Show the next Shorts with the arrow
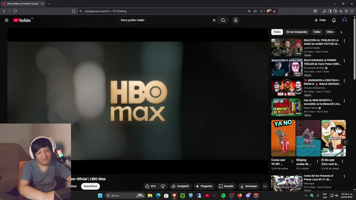Screen dimensions: 356x200 345,142
